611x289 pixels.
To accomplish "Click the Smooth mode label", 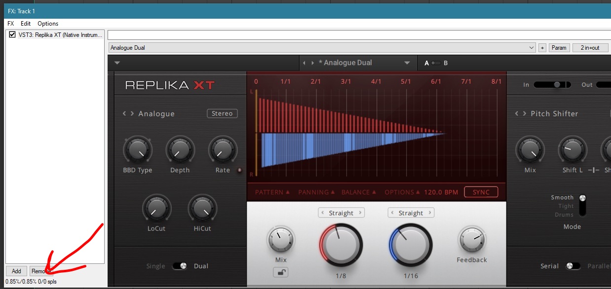I will coord(562,197).
